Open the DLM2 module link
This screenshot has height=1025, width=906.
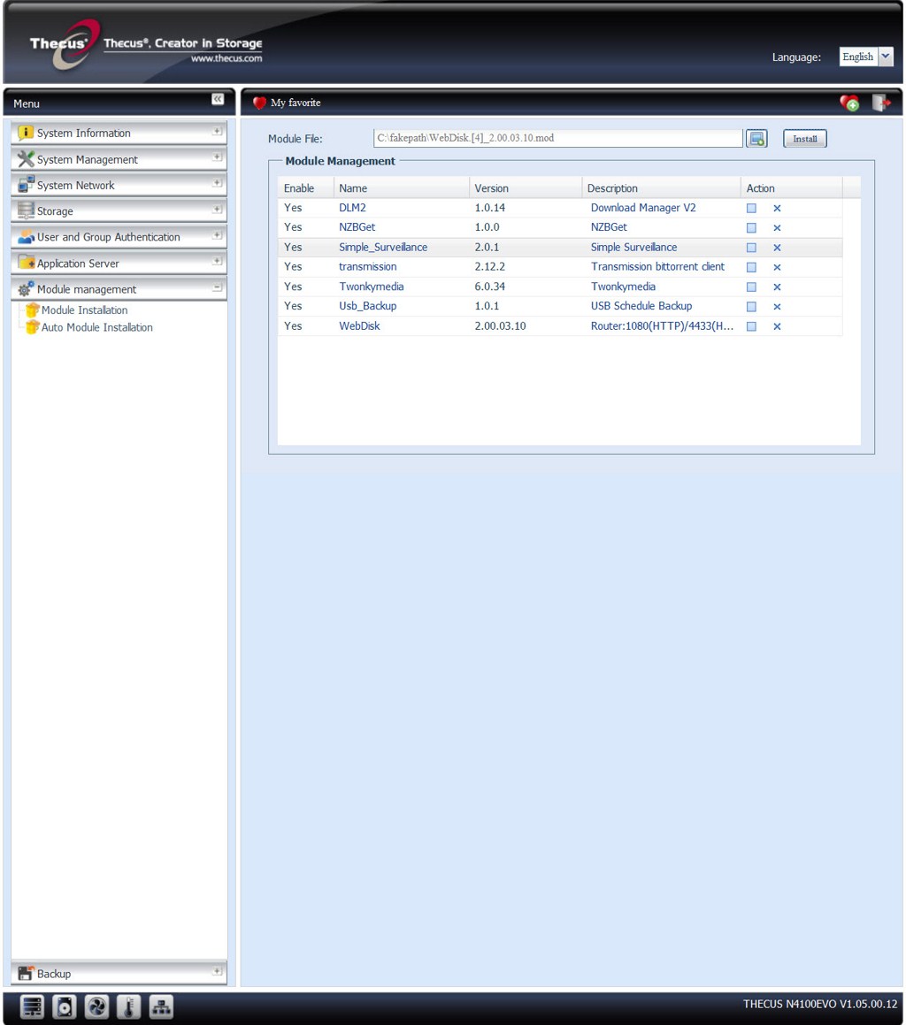pyautogui.click(x=352, y=208)
